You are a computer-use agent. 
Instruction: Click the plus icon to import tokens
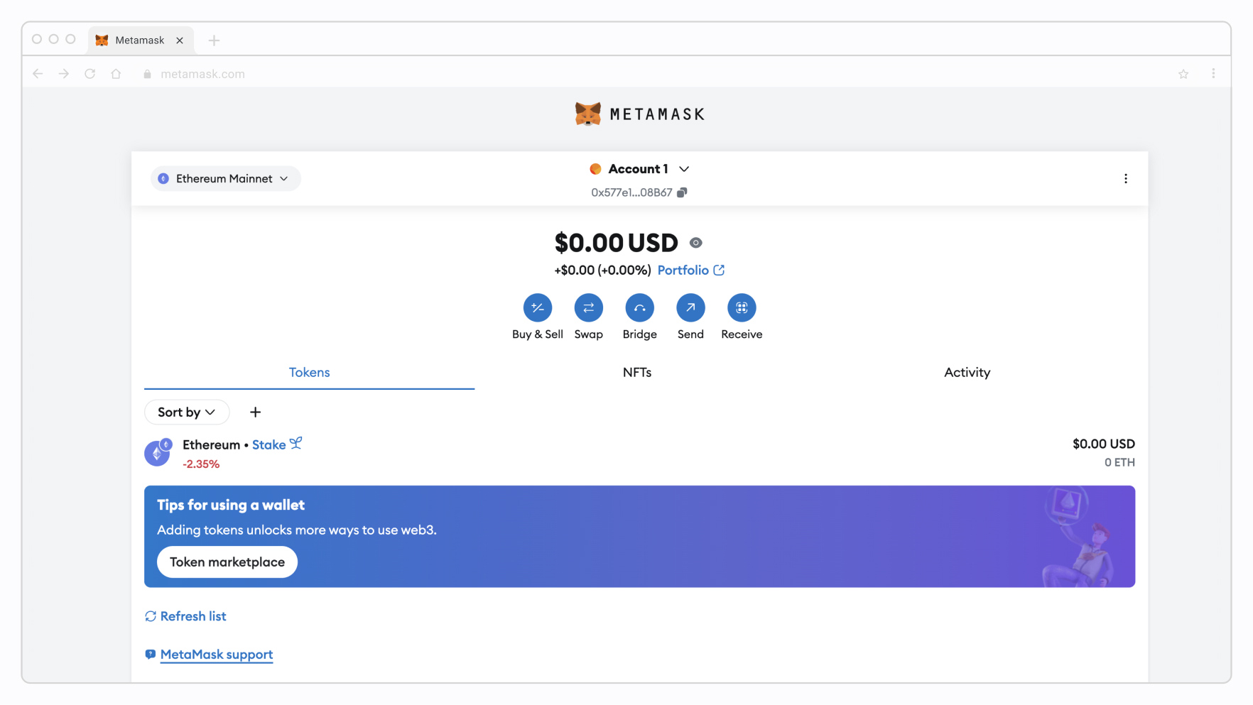click(x=256, y=412)
